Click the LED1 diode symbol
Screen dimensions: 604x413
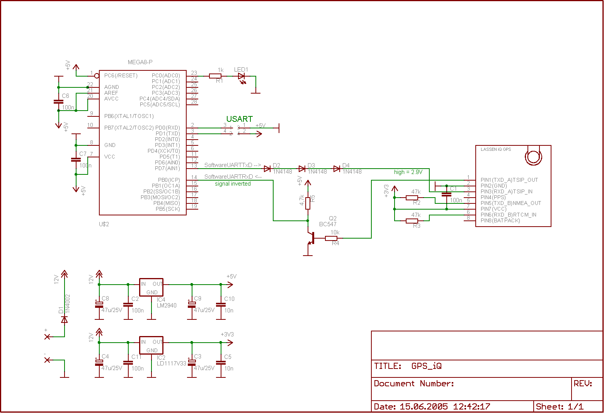pyautogui.click(x=242, y=76)
